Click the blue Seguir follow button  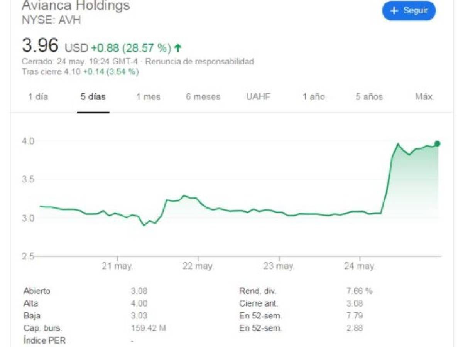409,11
